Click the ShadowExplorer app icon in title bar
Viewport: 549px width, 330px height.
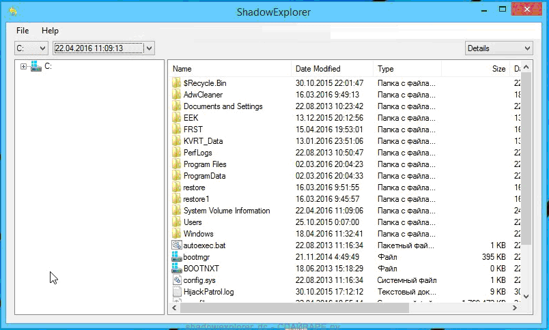pyautogui.click(x=13, y=12)
